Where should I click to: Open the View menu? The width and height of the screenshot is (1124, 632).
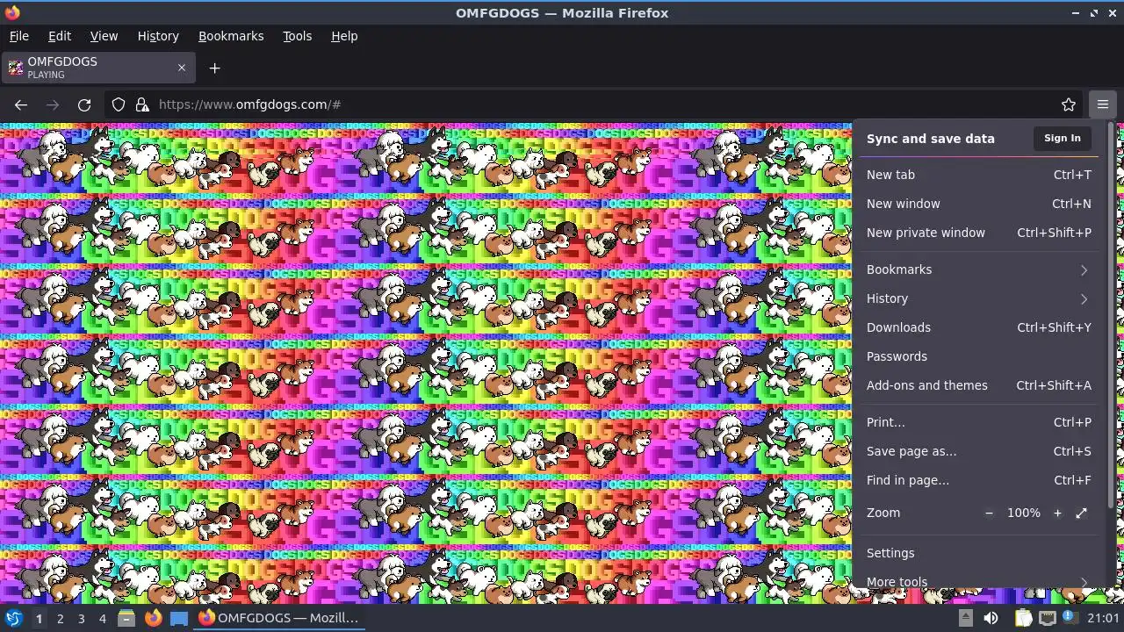point(104,36)
